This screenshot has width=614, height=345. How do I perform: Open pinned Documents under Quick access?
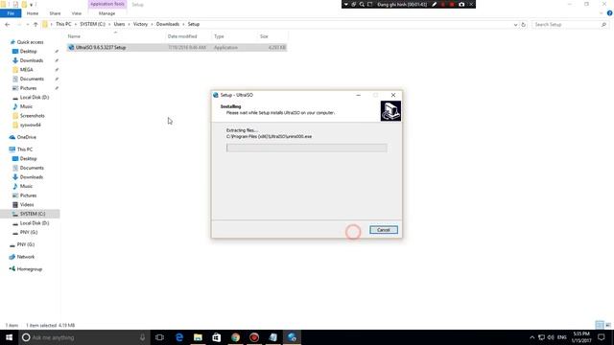point(32,79)
